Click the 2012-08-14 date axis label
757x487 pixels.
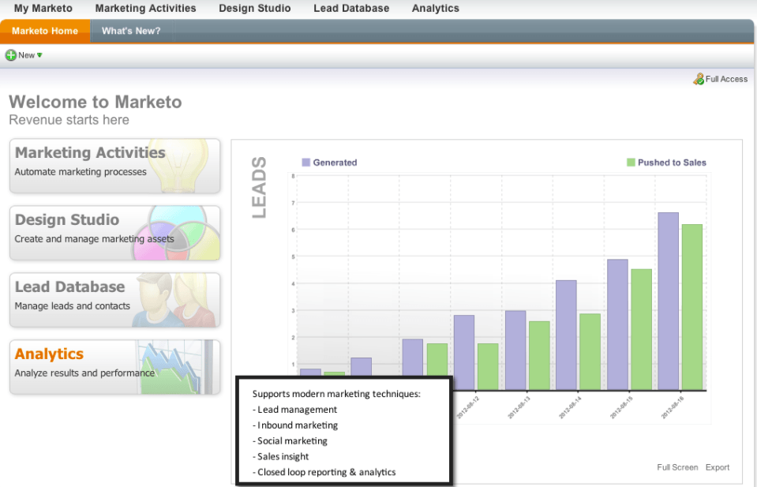[x=570, y=406]
